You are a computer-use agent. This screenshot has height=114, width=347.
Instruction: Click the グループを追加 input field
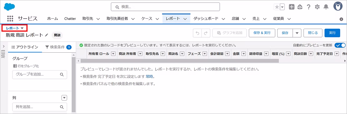click(40, 74)
